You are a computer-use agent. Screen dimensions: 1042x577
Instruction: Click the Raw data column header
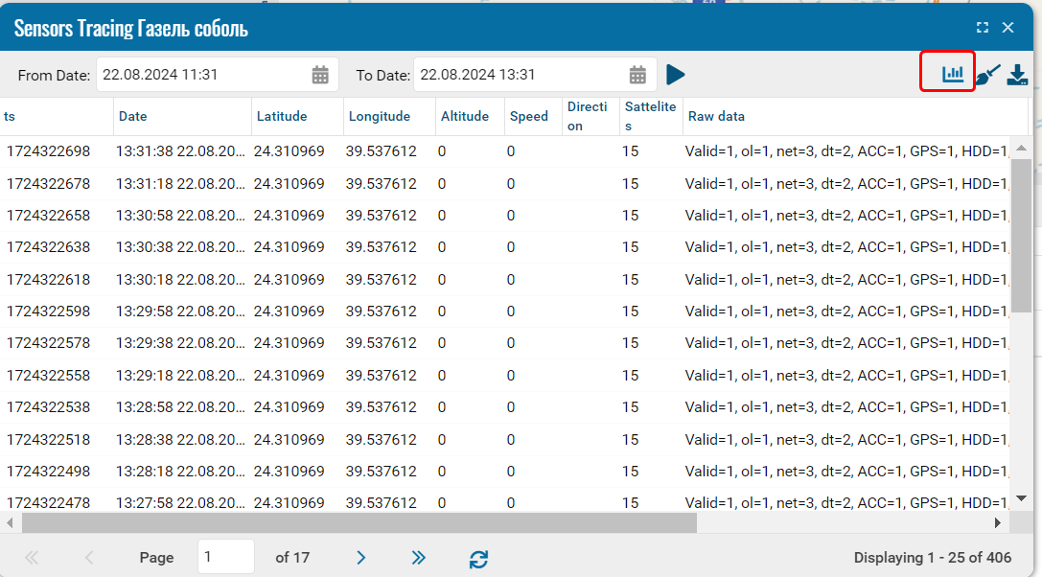(x=853, y=116)
